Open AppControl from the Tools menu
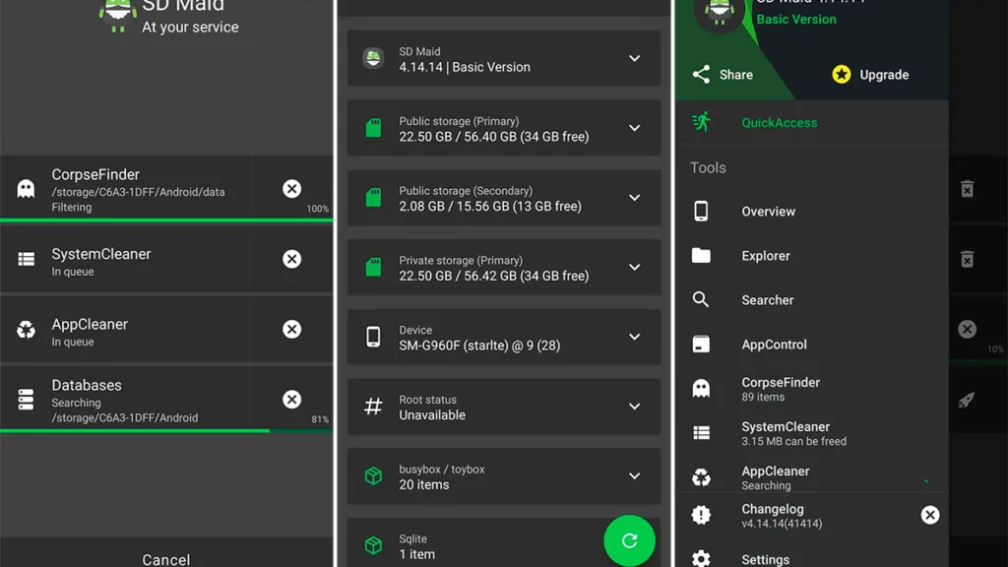This screenshot has width=1008, height=567. pyautogui.click(x=812, y=345)
